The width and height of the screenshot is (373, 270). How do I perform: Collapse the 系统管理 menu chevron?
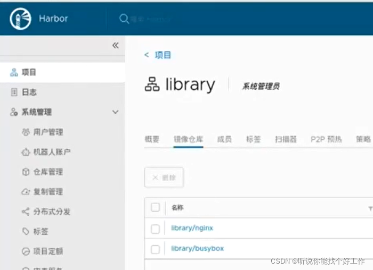[116, 112]
